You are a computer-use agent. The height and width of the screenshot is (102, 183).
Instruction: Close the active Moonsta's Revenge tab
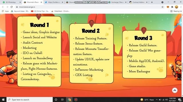click(41, 2)
